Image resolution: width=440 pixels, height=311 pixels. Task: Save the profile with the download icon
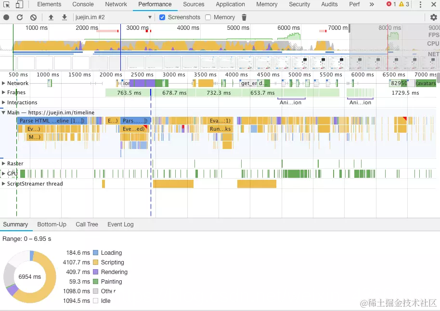click(x=65, y=17)
